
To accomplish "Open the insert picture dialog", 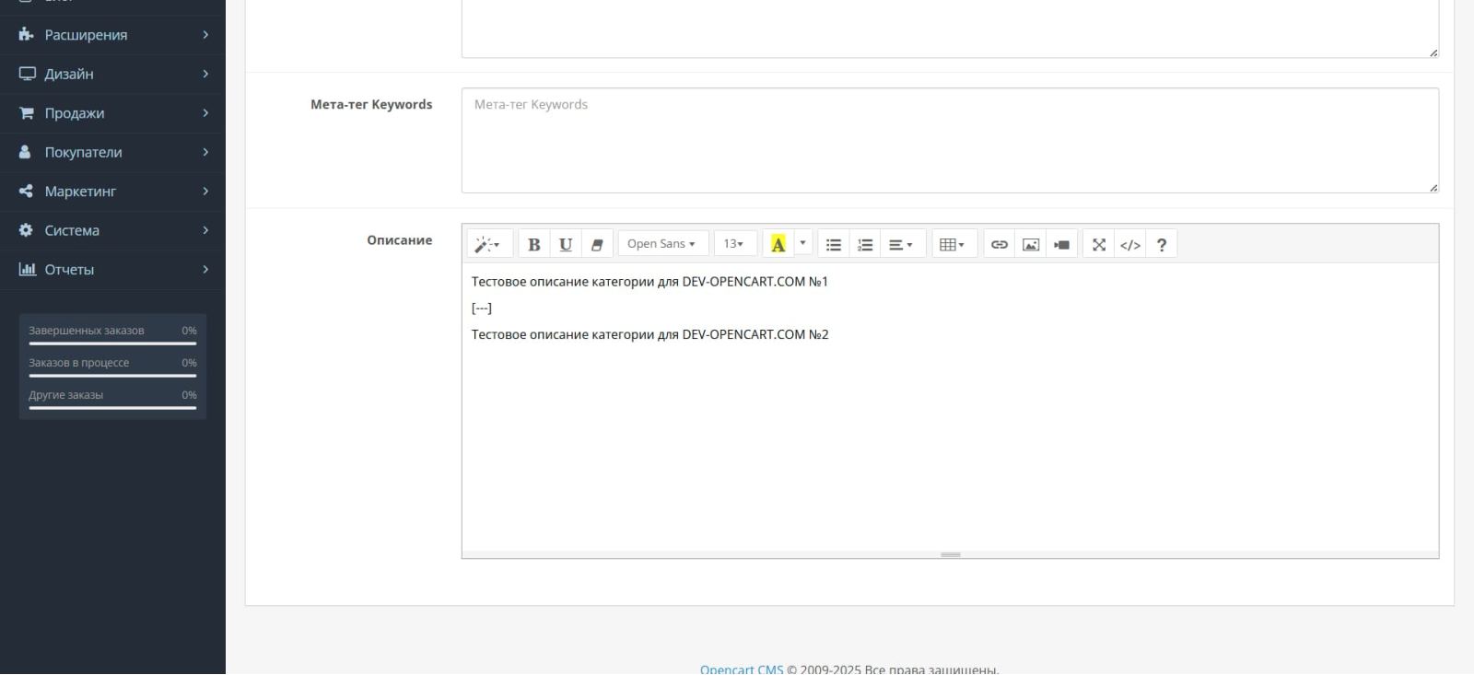I will (1031, 244).
